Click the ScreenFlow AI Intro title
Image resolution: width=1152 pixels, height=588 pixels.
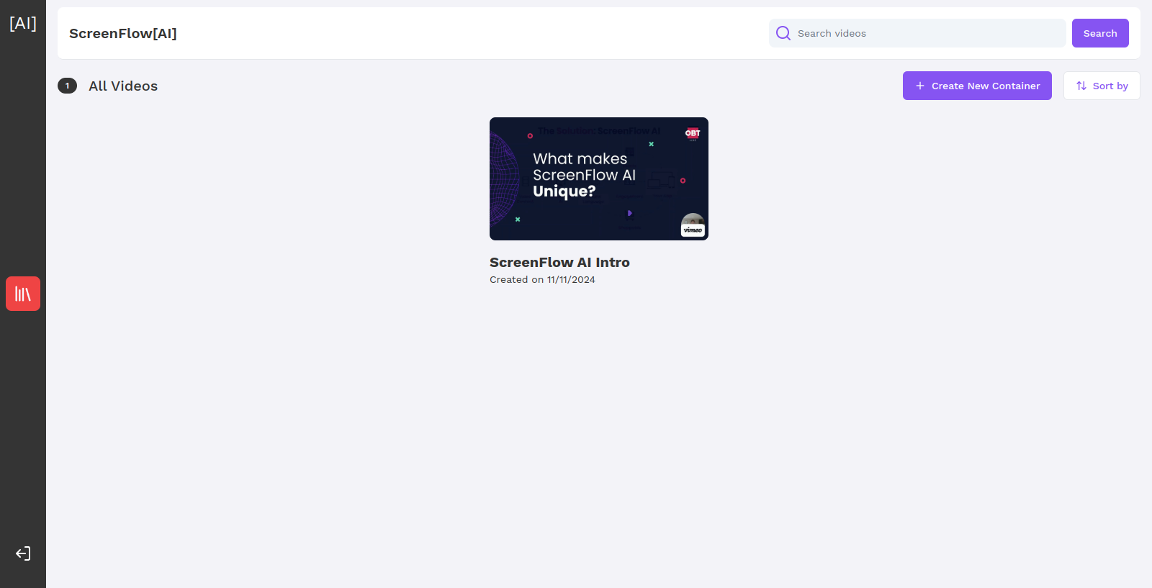click(x=559, y=263)
